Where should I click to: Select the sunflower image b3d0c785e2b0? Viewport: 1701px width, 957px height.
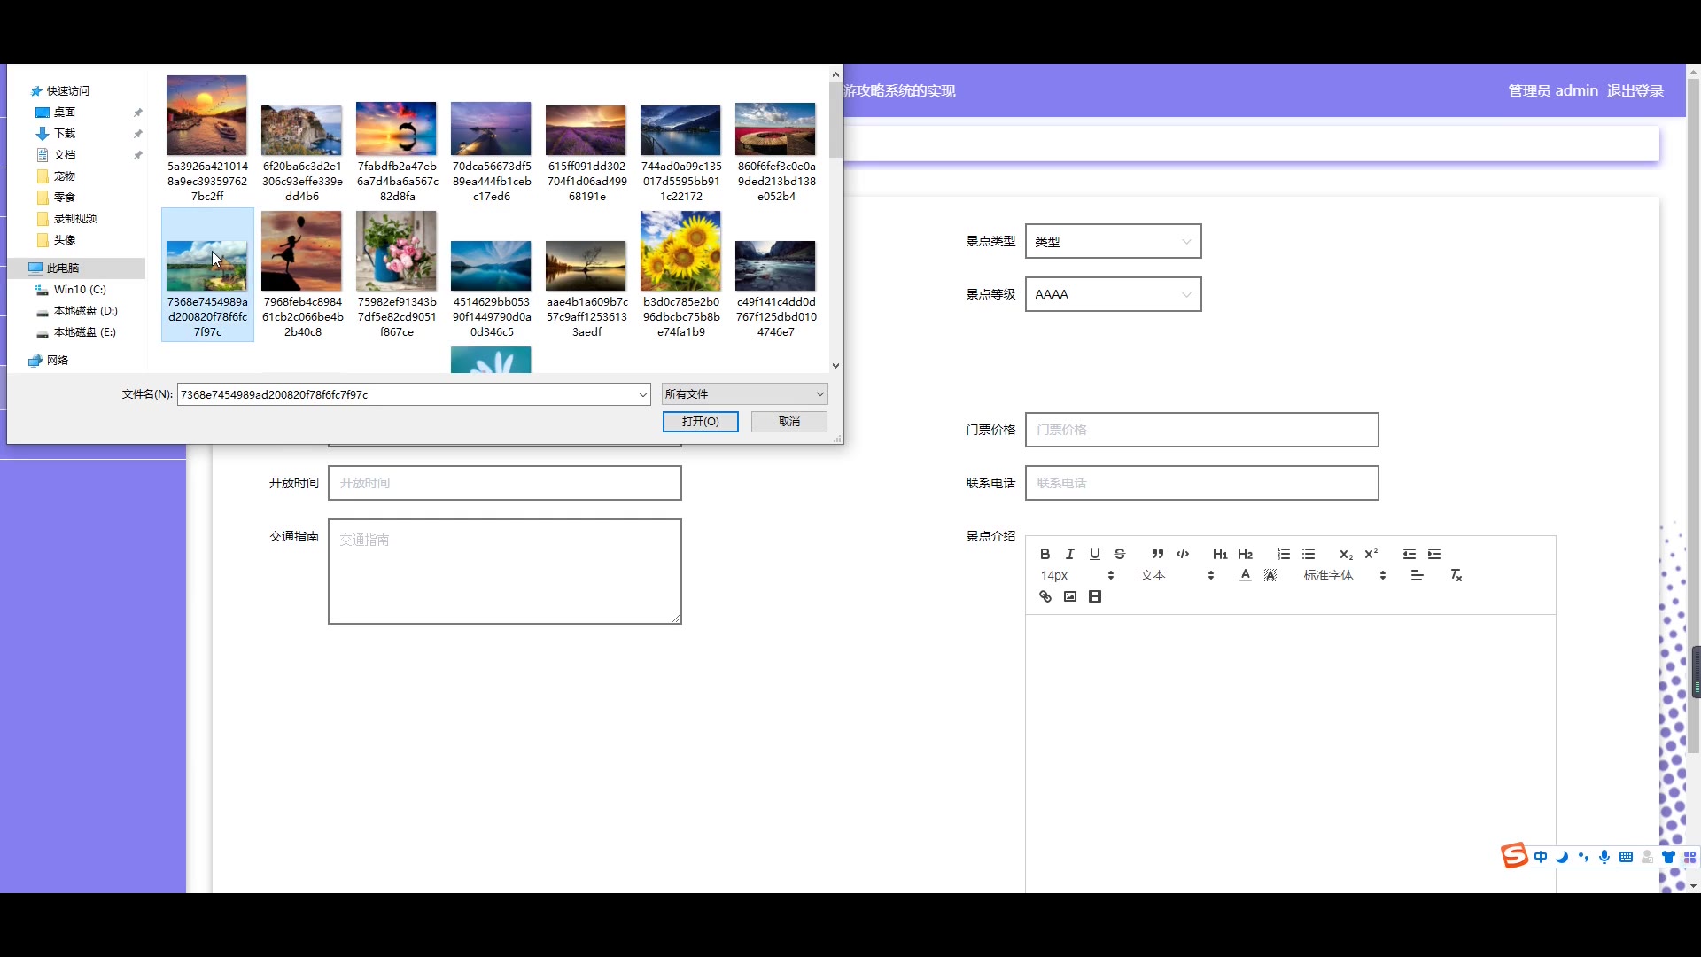[x=680, y=275]
